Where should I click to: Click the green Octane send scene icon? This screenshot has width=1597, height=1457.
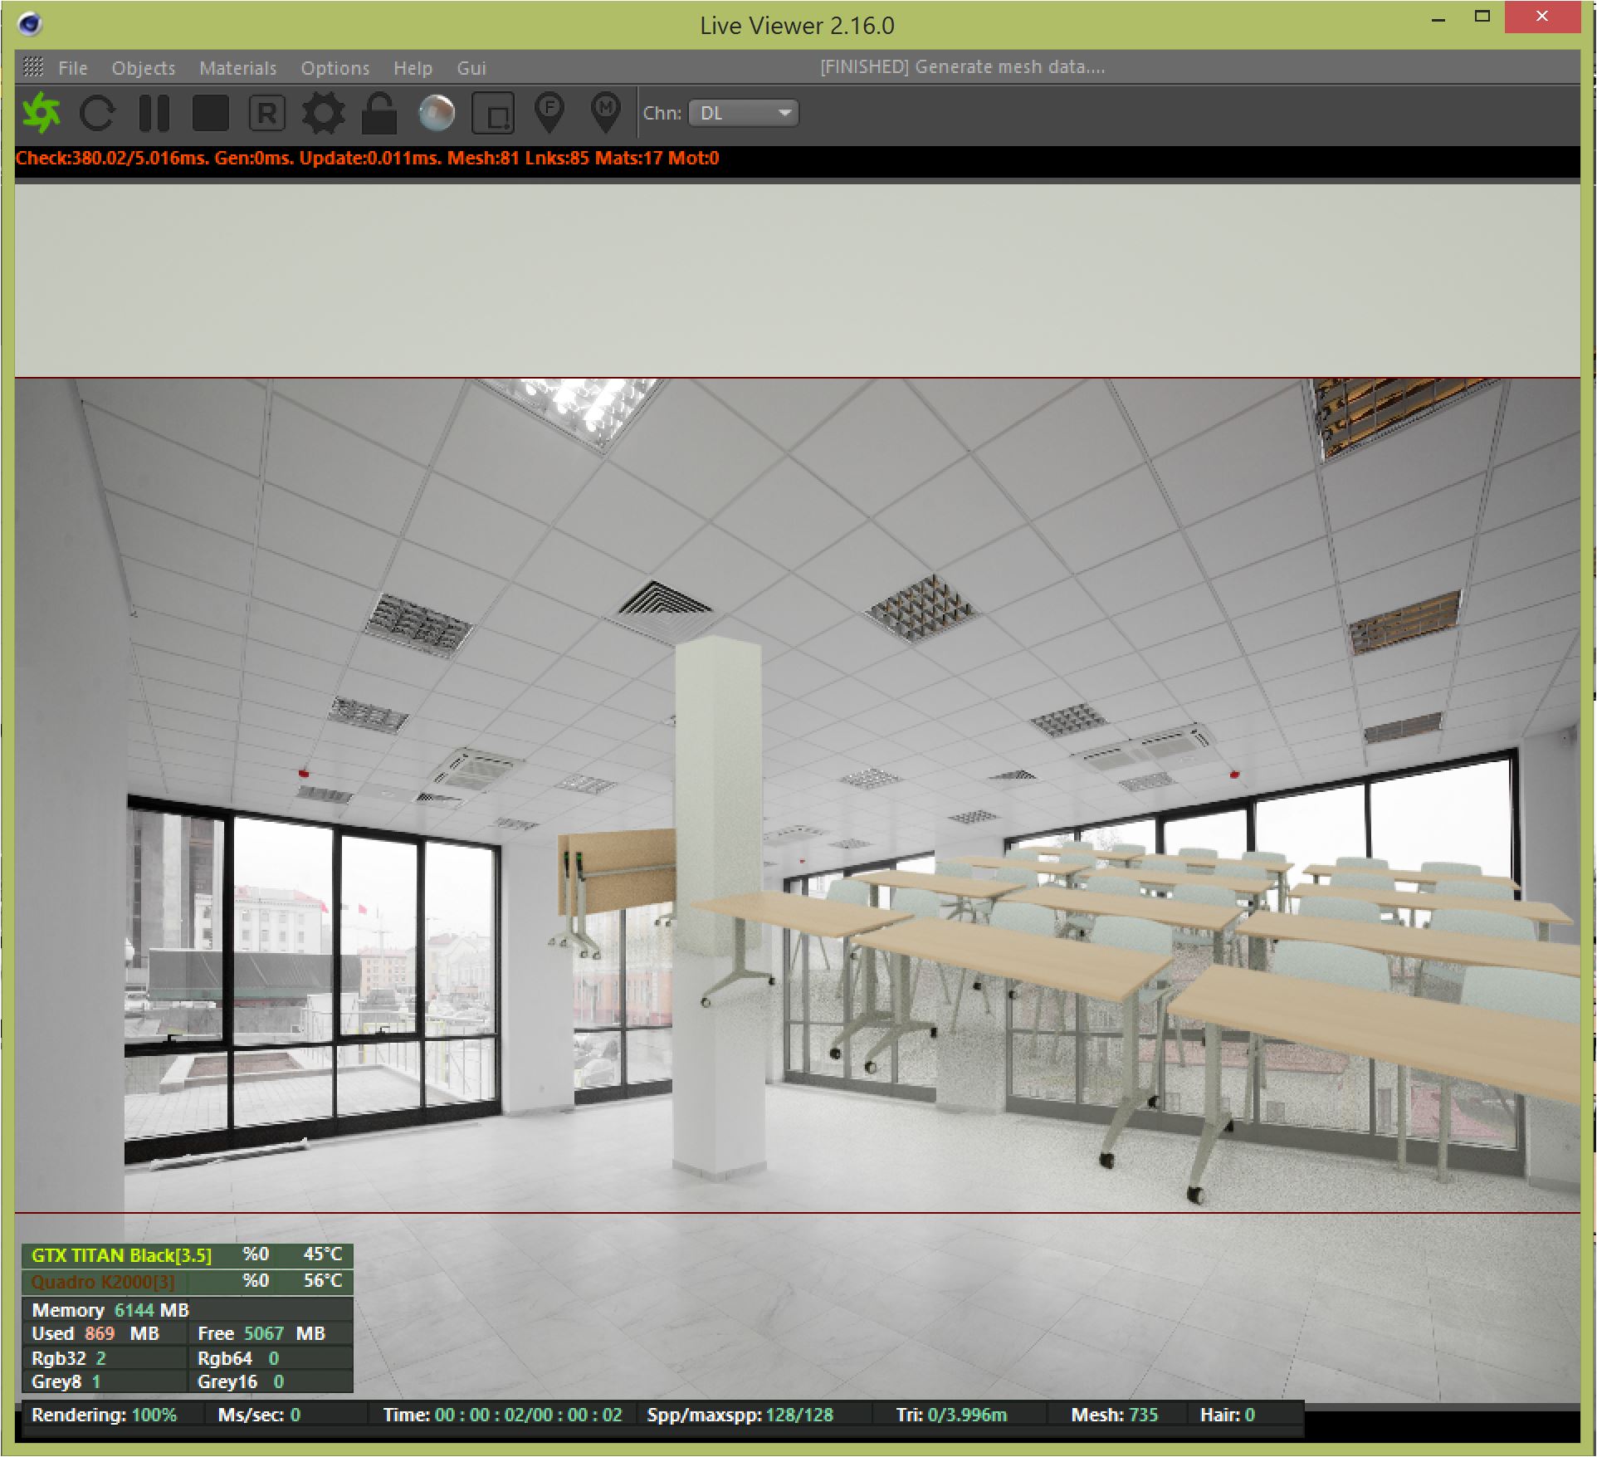[x=42, y=113]
